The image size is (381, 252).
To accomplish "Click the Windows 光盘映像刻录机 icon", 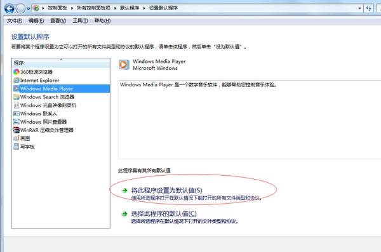I will tap(17, 105).
